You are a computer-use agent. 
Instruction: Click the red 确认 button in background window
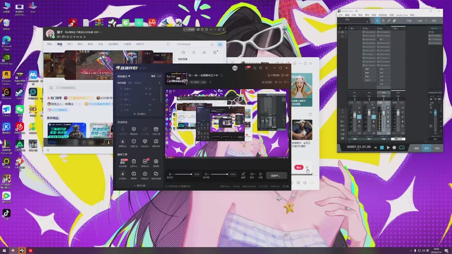click(299, 167)
